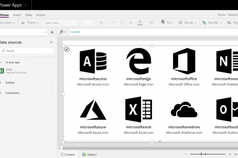Open the View tab
This screenshot has width=238, height=158.
(x=29, y=15)
